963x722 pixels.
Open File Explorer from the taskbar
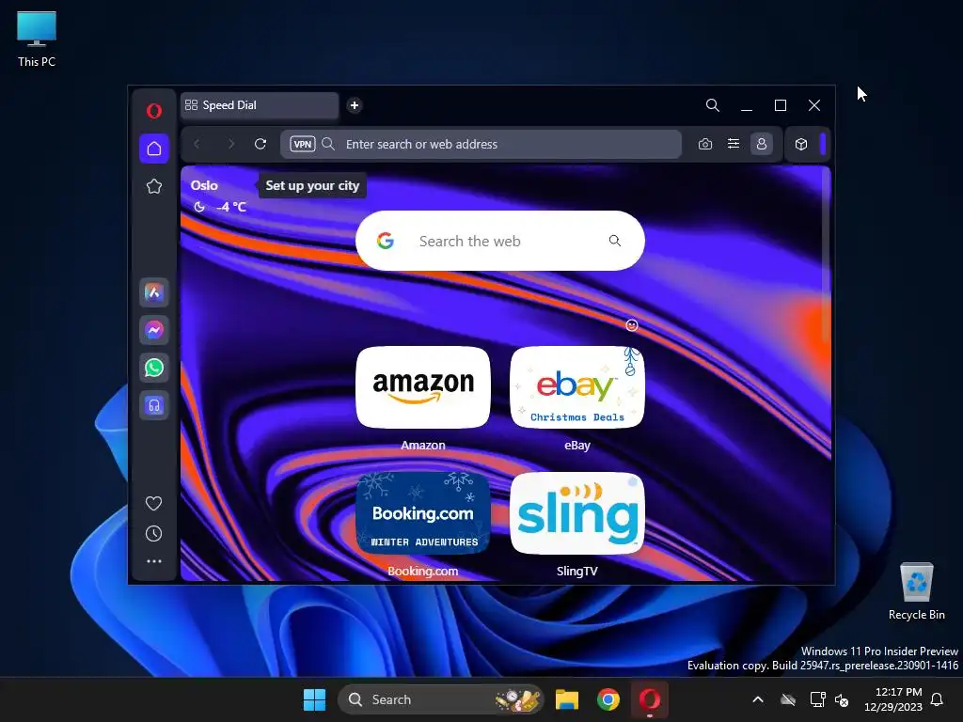(567, 699)
